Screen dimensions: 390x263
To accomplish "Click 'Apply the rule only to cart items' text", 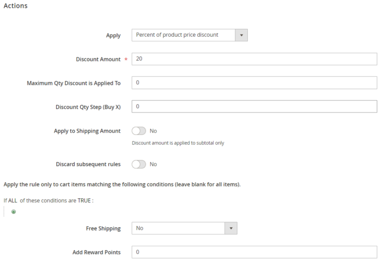I will tap(122, 184).
